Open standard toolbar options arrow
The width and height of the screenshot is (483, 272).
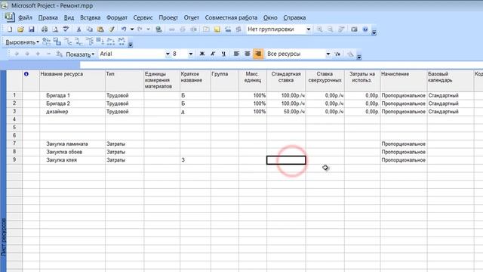coord(374,32)
